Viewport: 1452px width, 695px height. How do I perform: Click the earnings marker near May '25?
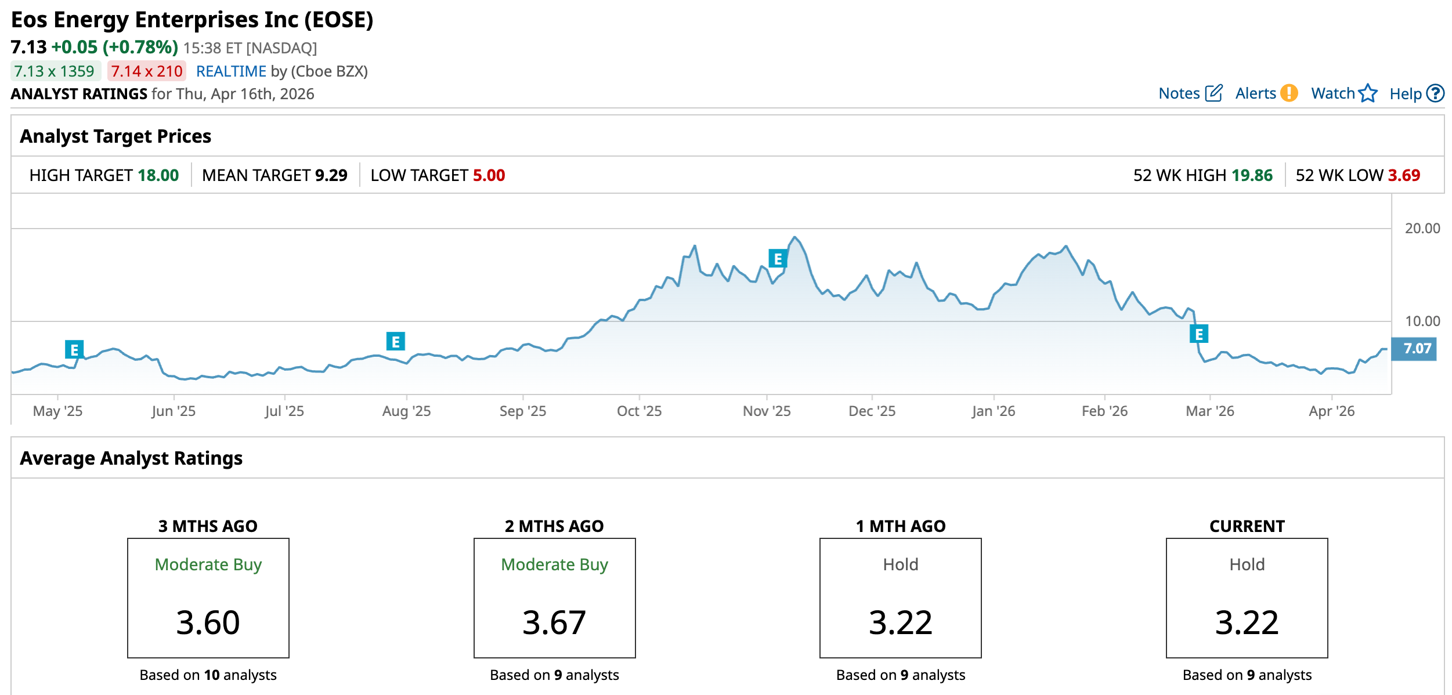74,350
